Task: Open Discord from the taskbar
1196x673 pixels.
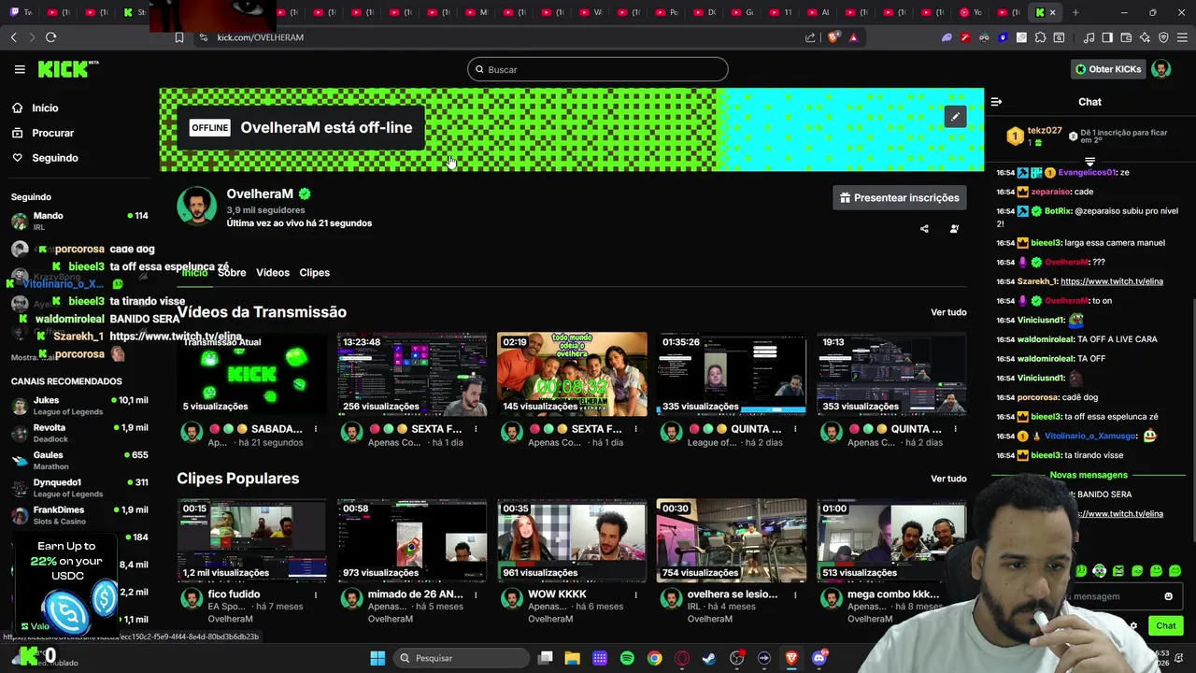Action: (x=819, y=658)
